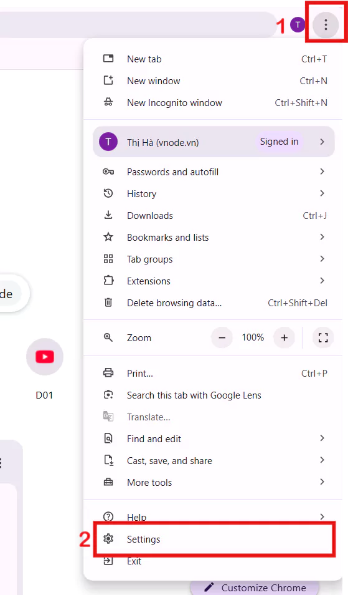Click the Ctrl+Shift+N shortcut text
The image size is (348, 595).
[301, 103]
